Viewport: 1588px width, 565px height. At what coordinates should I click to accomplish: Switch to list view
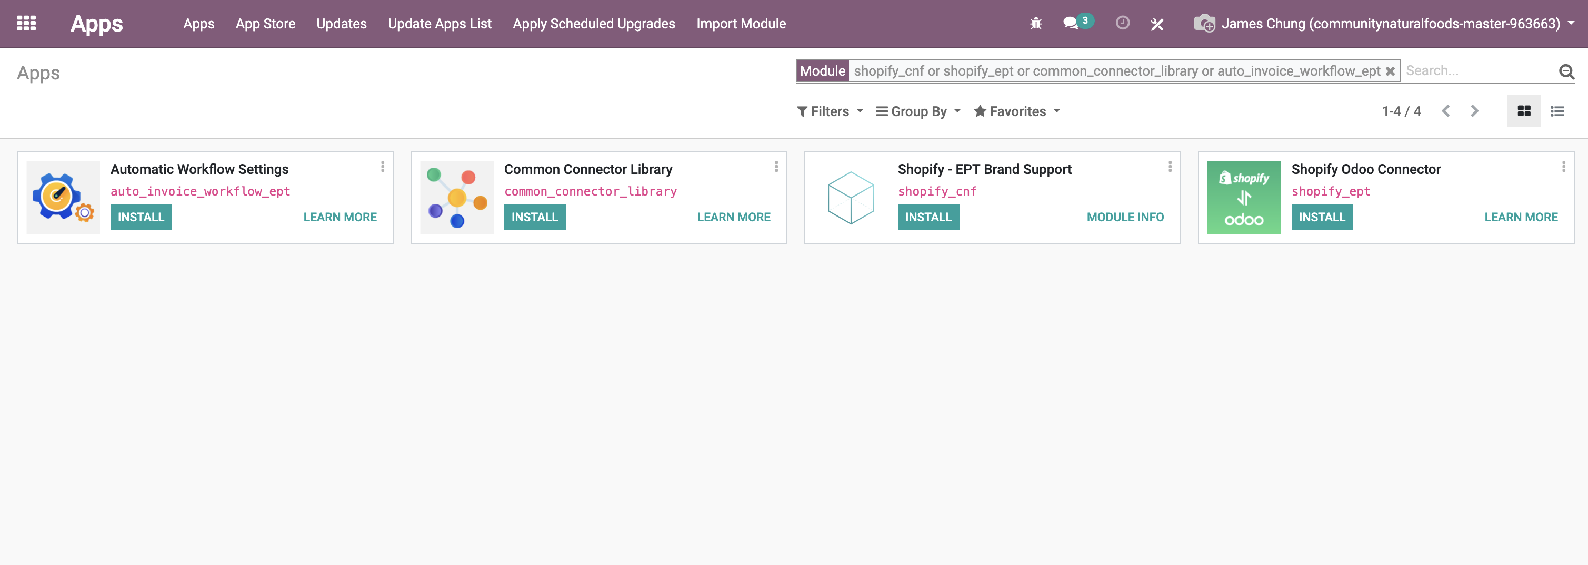coord(1557,111)
